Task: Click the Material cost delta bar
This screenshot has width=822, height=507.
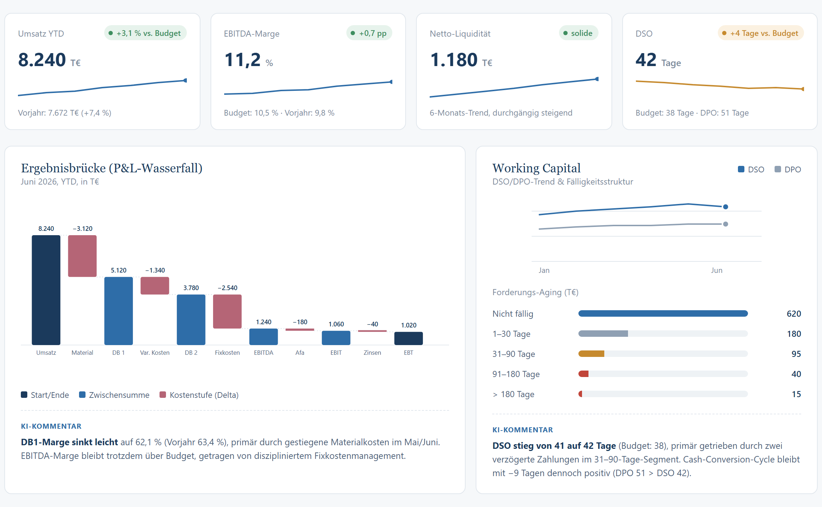Action: [x=82, y=256]
